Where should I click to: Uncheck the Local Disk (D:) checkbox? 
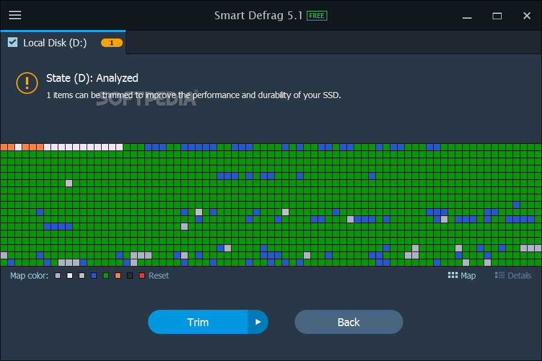(x=13, y=42)
